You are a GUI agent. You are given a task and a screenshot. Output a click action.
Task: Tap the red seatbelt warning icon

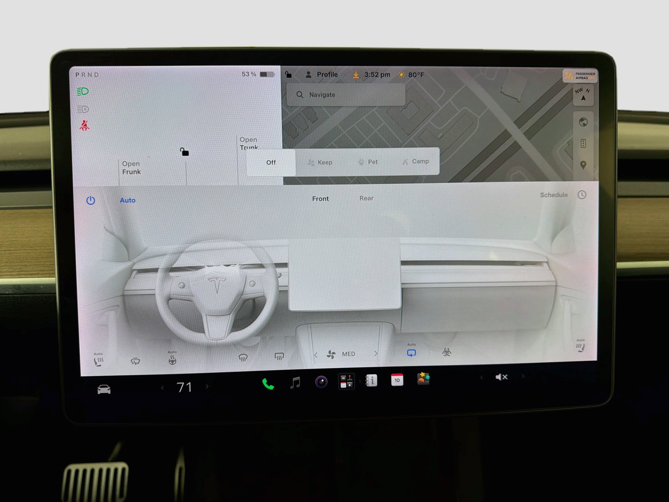click(x=84, y=126)
